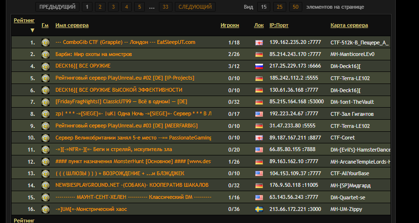Open NFR Беги и стреляй server link
419x223 pixels.
114,150
